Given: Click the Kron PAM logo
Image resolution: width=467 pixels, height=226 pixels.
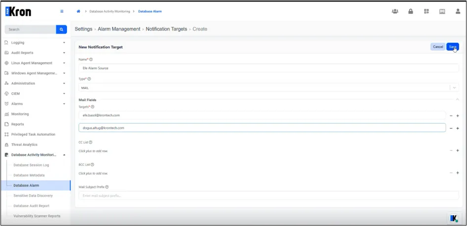Looking at the screenshot, I should [18, 11].
